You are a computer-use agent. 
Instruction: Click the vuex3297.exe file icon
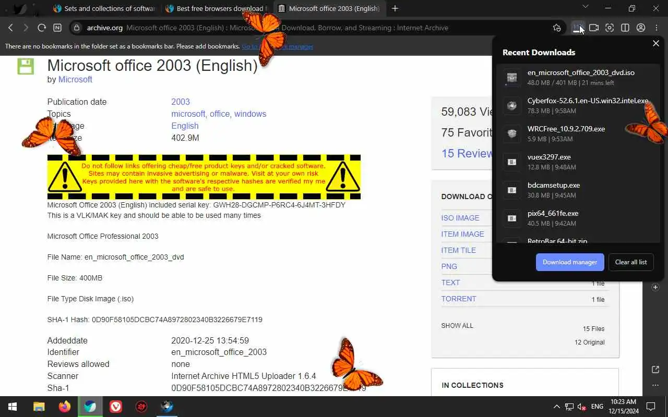click(512, 162)
